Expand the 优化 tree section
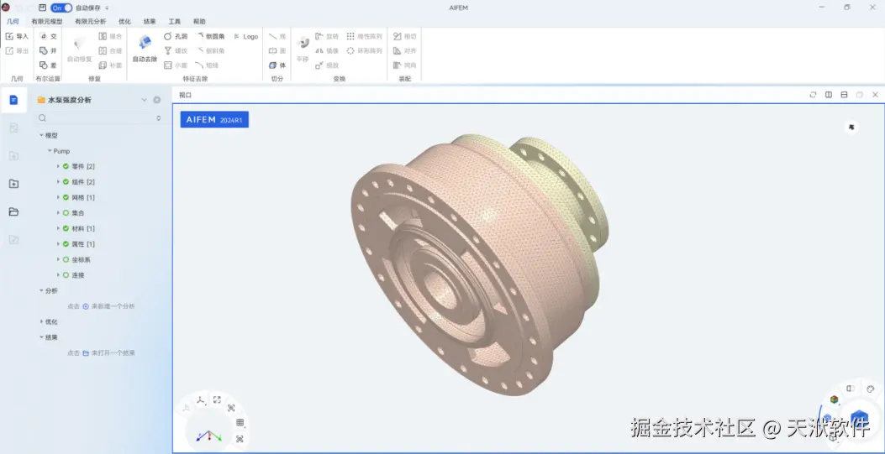Screen dimensions: 885x454 tap(41, 321)
